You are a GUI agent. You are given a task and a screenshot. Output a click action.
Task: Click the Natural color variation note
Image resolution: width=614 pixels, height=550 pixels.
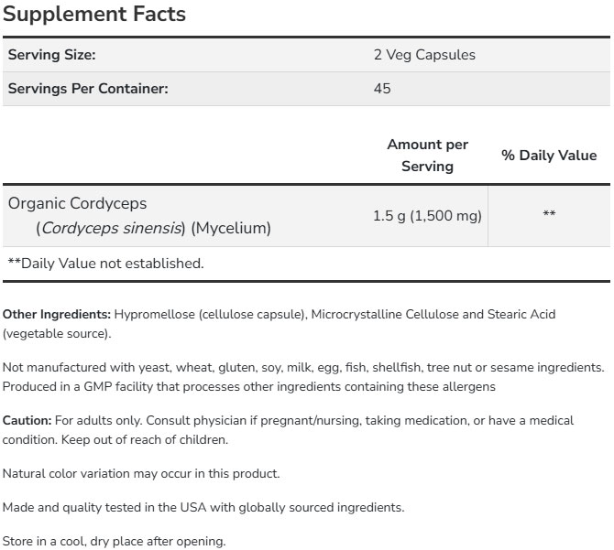click(141, 473)
